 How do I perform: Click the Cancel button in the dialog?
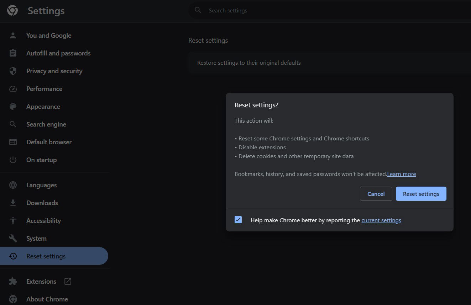(x=376, y=193)
